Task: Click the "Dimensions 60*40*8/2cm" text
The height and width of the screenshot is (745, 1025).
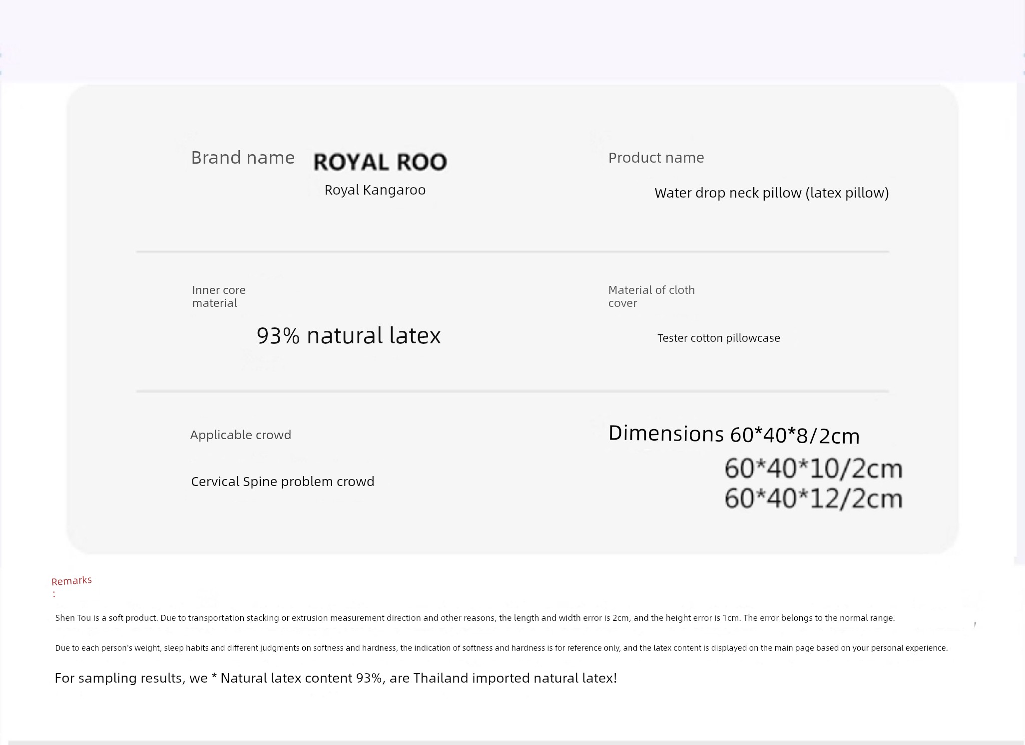Action: coord(733,435)
